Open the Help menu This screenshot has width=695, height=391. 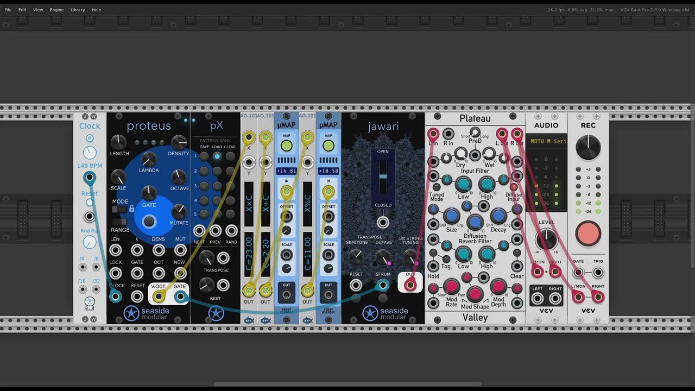click(x=96, y=10)
